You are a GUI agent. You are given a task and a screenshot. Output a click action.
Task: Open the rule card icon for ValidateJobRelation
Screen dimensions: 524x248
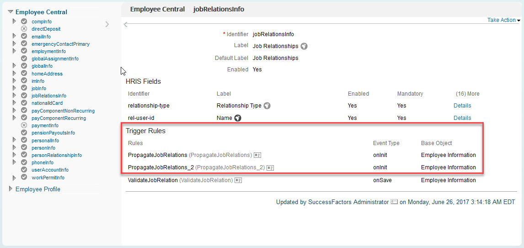click(238, 180)
